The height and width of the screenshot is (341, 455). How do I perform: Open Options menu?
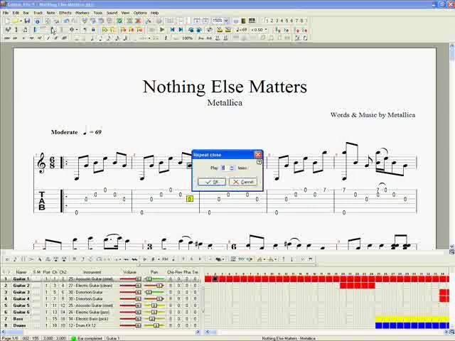(140, 13)
